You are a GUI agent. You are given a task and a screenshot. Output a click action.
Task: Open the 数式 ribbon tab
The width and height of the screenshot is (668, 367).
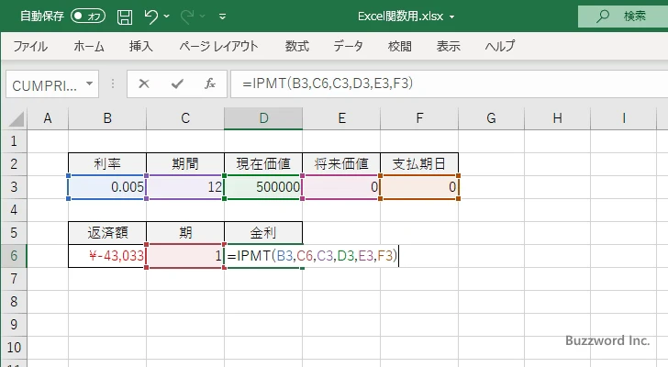296,46
